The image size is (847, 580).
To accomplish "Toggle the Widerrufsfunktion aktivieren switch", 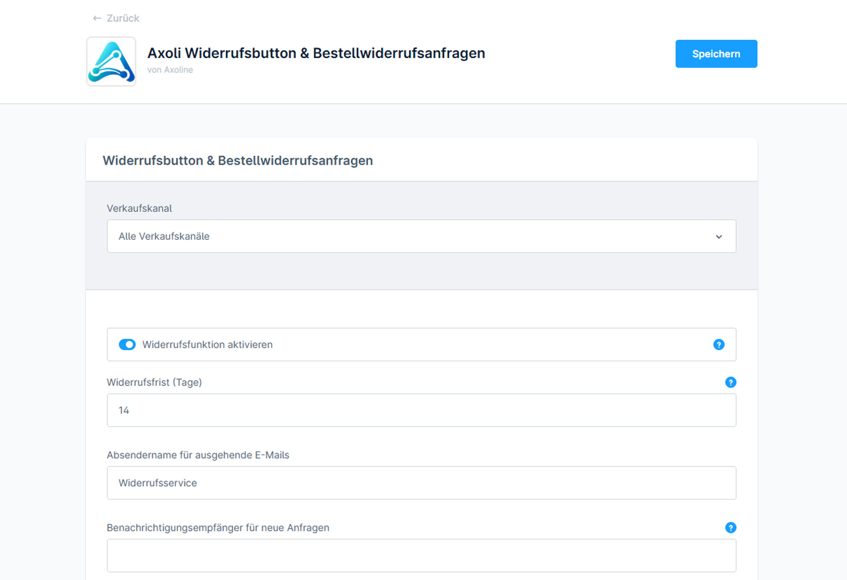I will coord(127,345).
